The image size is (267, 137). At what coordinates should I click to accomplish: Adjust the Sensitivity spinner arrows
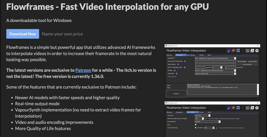(x=214, y=128)
